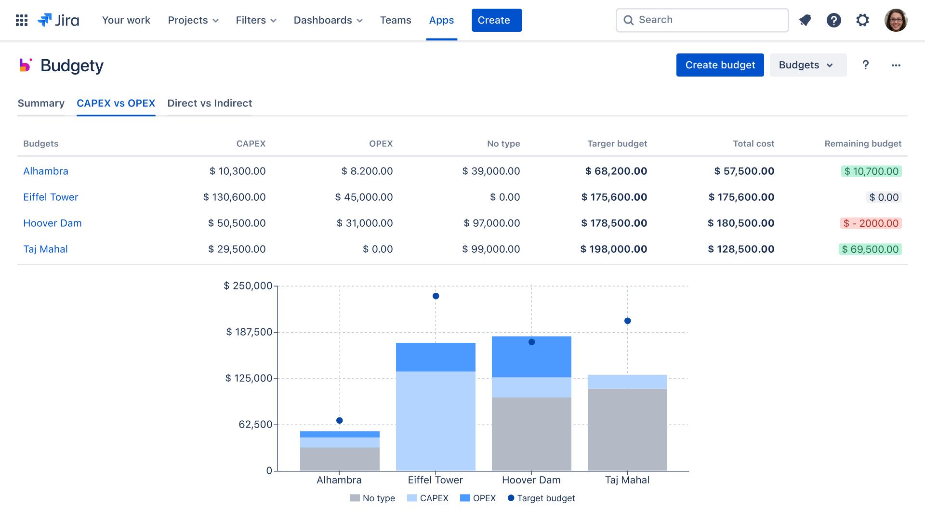Open the Direct vs Indirect tab
This screenshot has height=520, width=925.
[x=210, y=103]
